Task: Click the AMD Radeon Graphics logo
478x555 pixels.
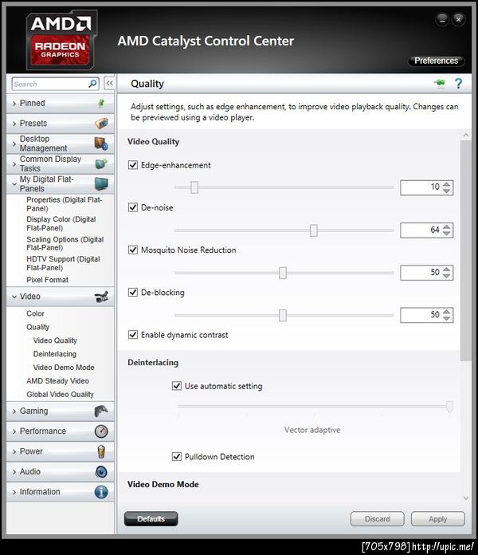Action: [61, 40]
